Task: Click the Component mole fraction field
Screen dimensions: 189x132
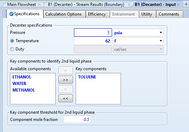Action: (x=77, y=119)
